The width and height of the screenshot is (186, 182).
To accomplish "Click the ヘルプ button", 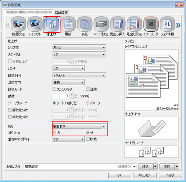I will [x=170, y=175].
